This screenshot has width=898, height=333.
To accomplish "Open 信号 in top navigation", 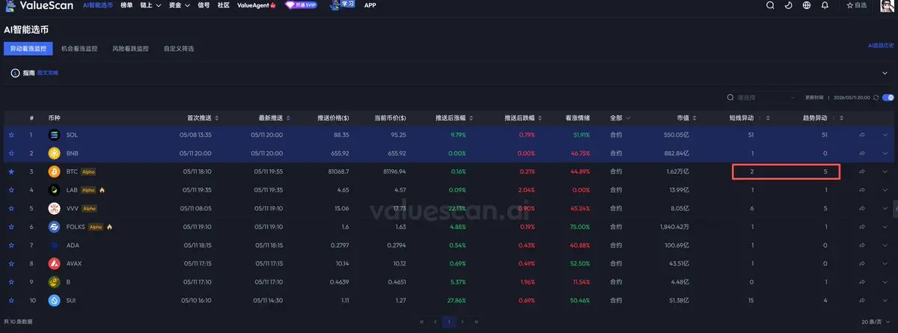I will [204, 5].
